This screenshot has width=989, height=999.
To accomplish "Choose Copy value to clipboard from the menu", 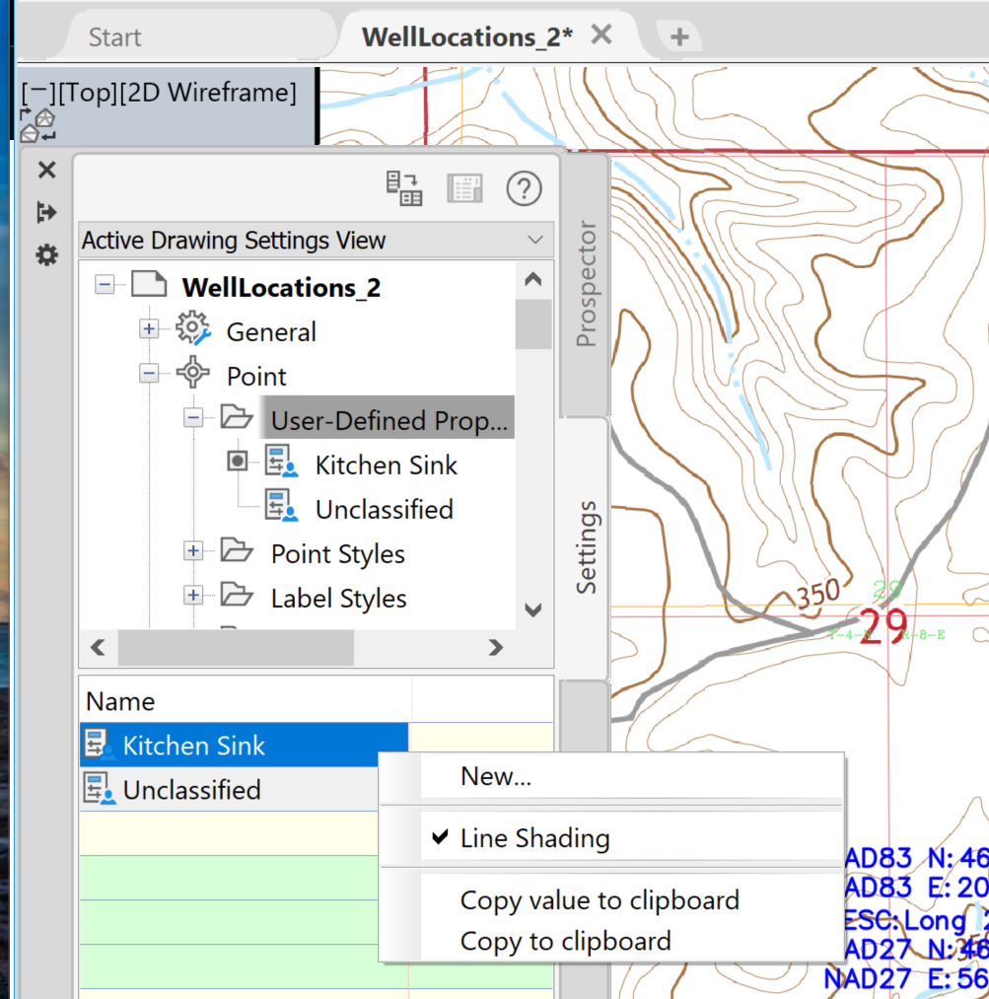I will pyautogui.click(x=600, y=899).
